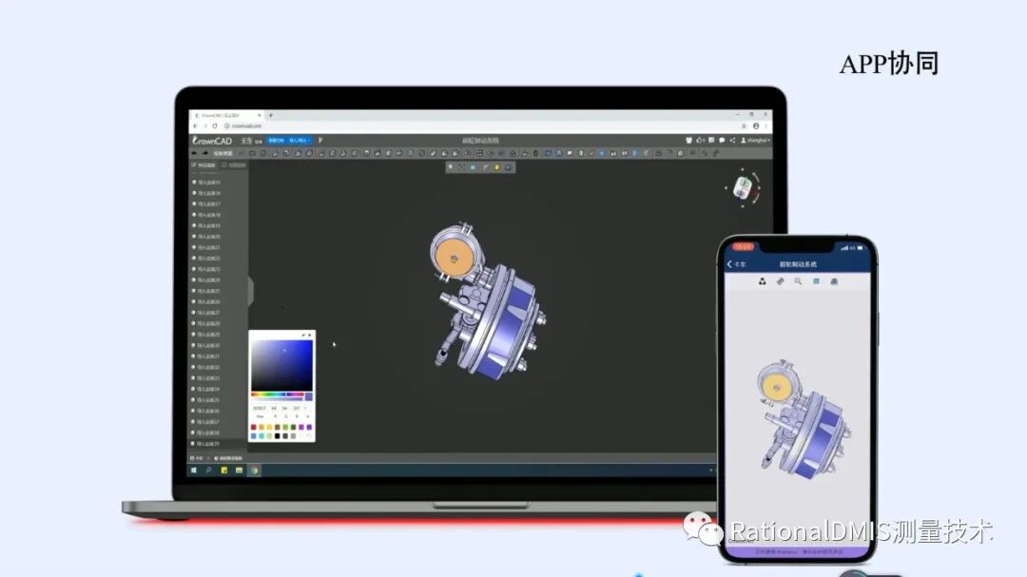Switch to the second tab of the left panel

click(234, 165)
